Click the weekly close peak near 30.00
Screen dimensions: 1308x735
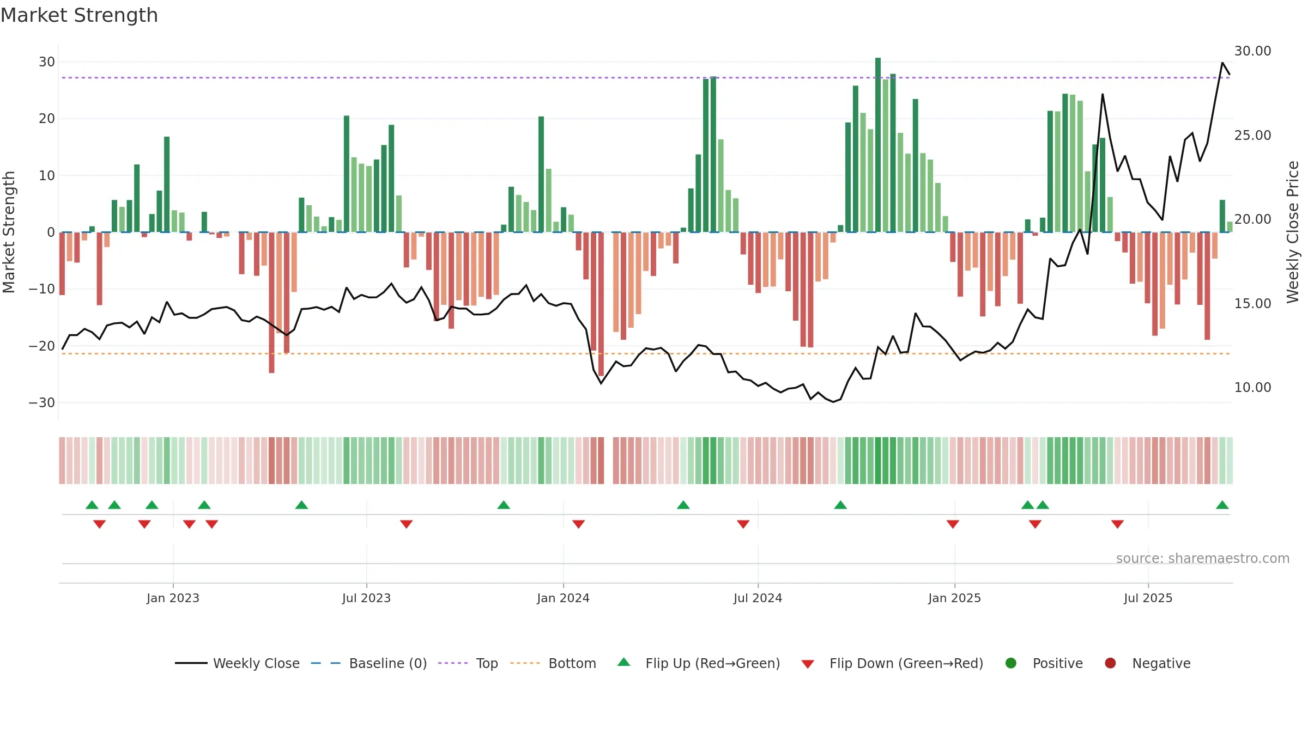point(1222,63)
